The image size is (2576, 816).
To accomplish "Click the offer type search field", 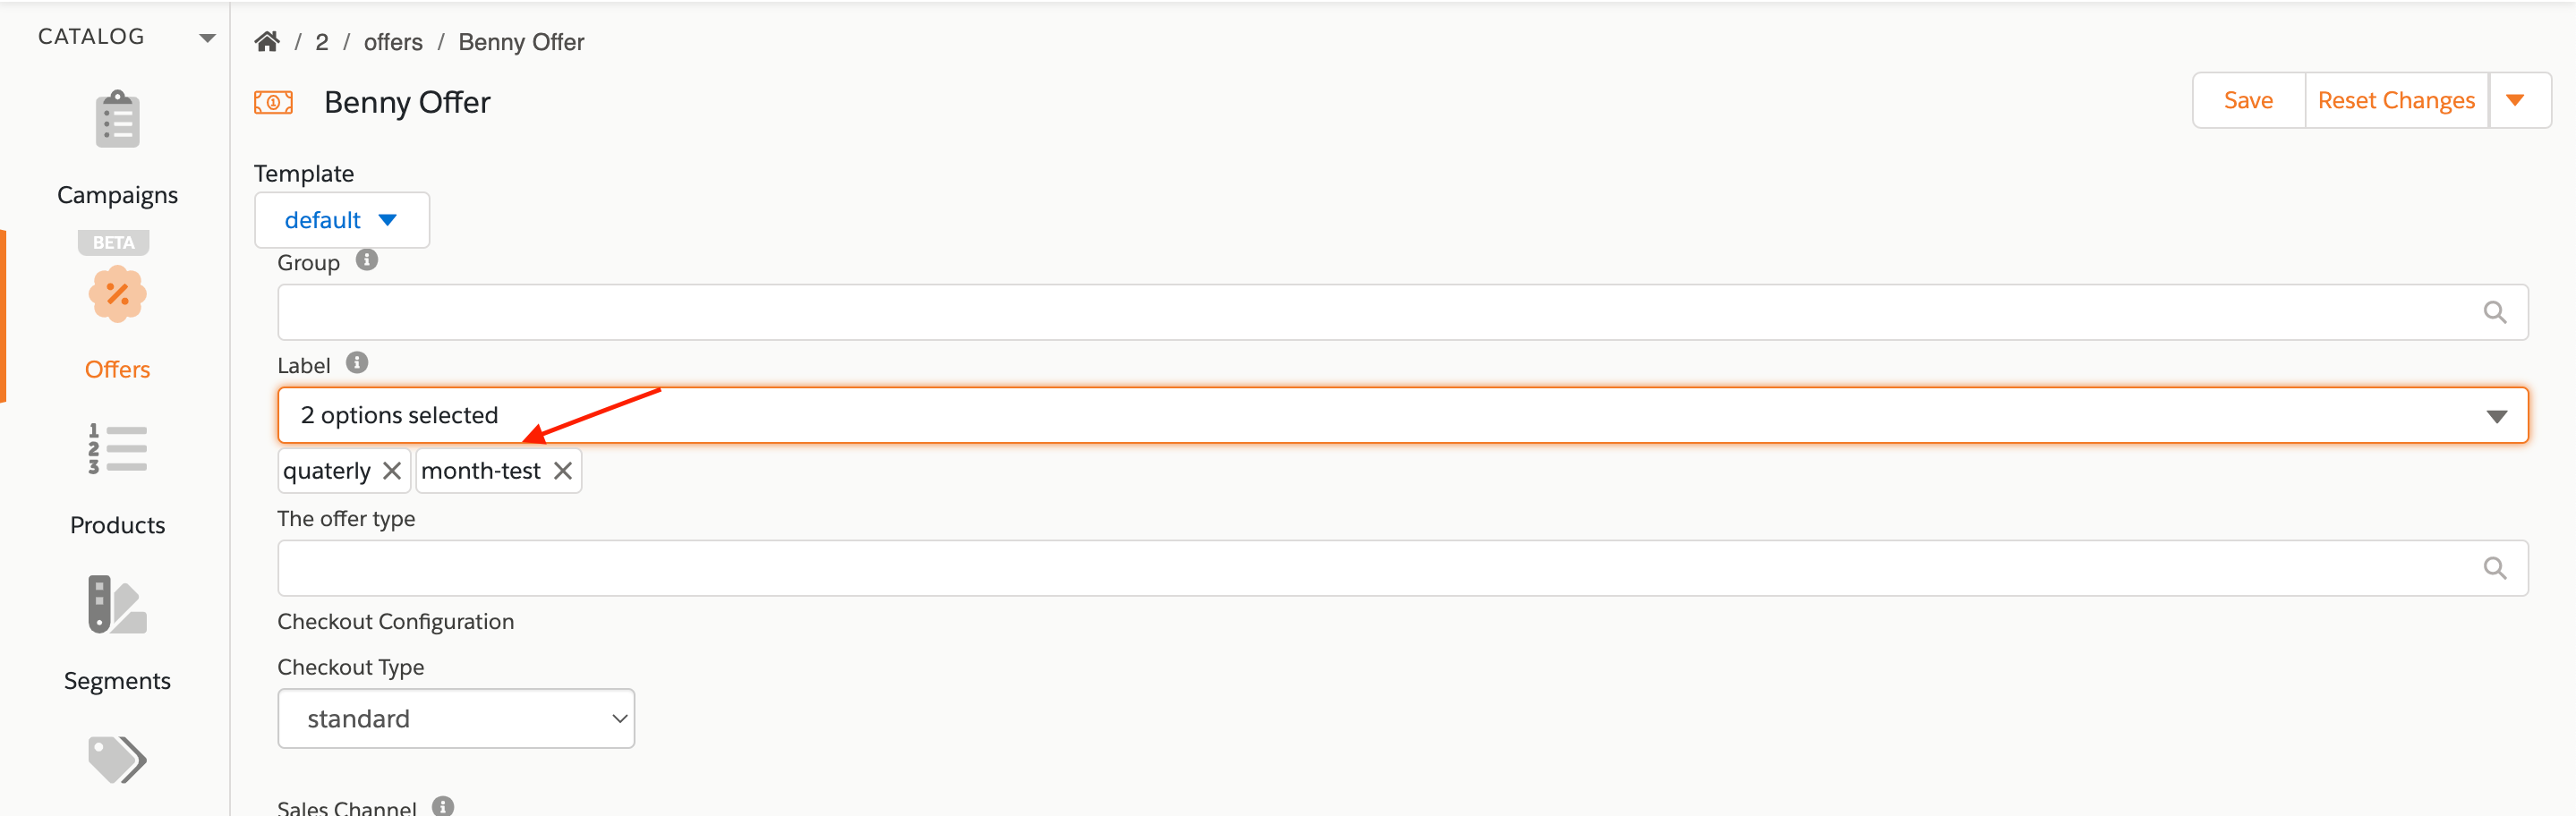I will pos(1402,568).
